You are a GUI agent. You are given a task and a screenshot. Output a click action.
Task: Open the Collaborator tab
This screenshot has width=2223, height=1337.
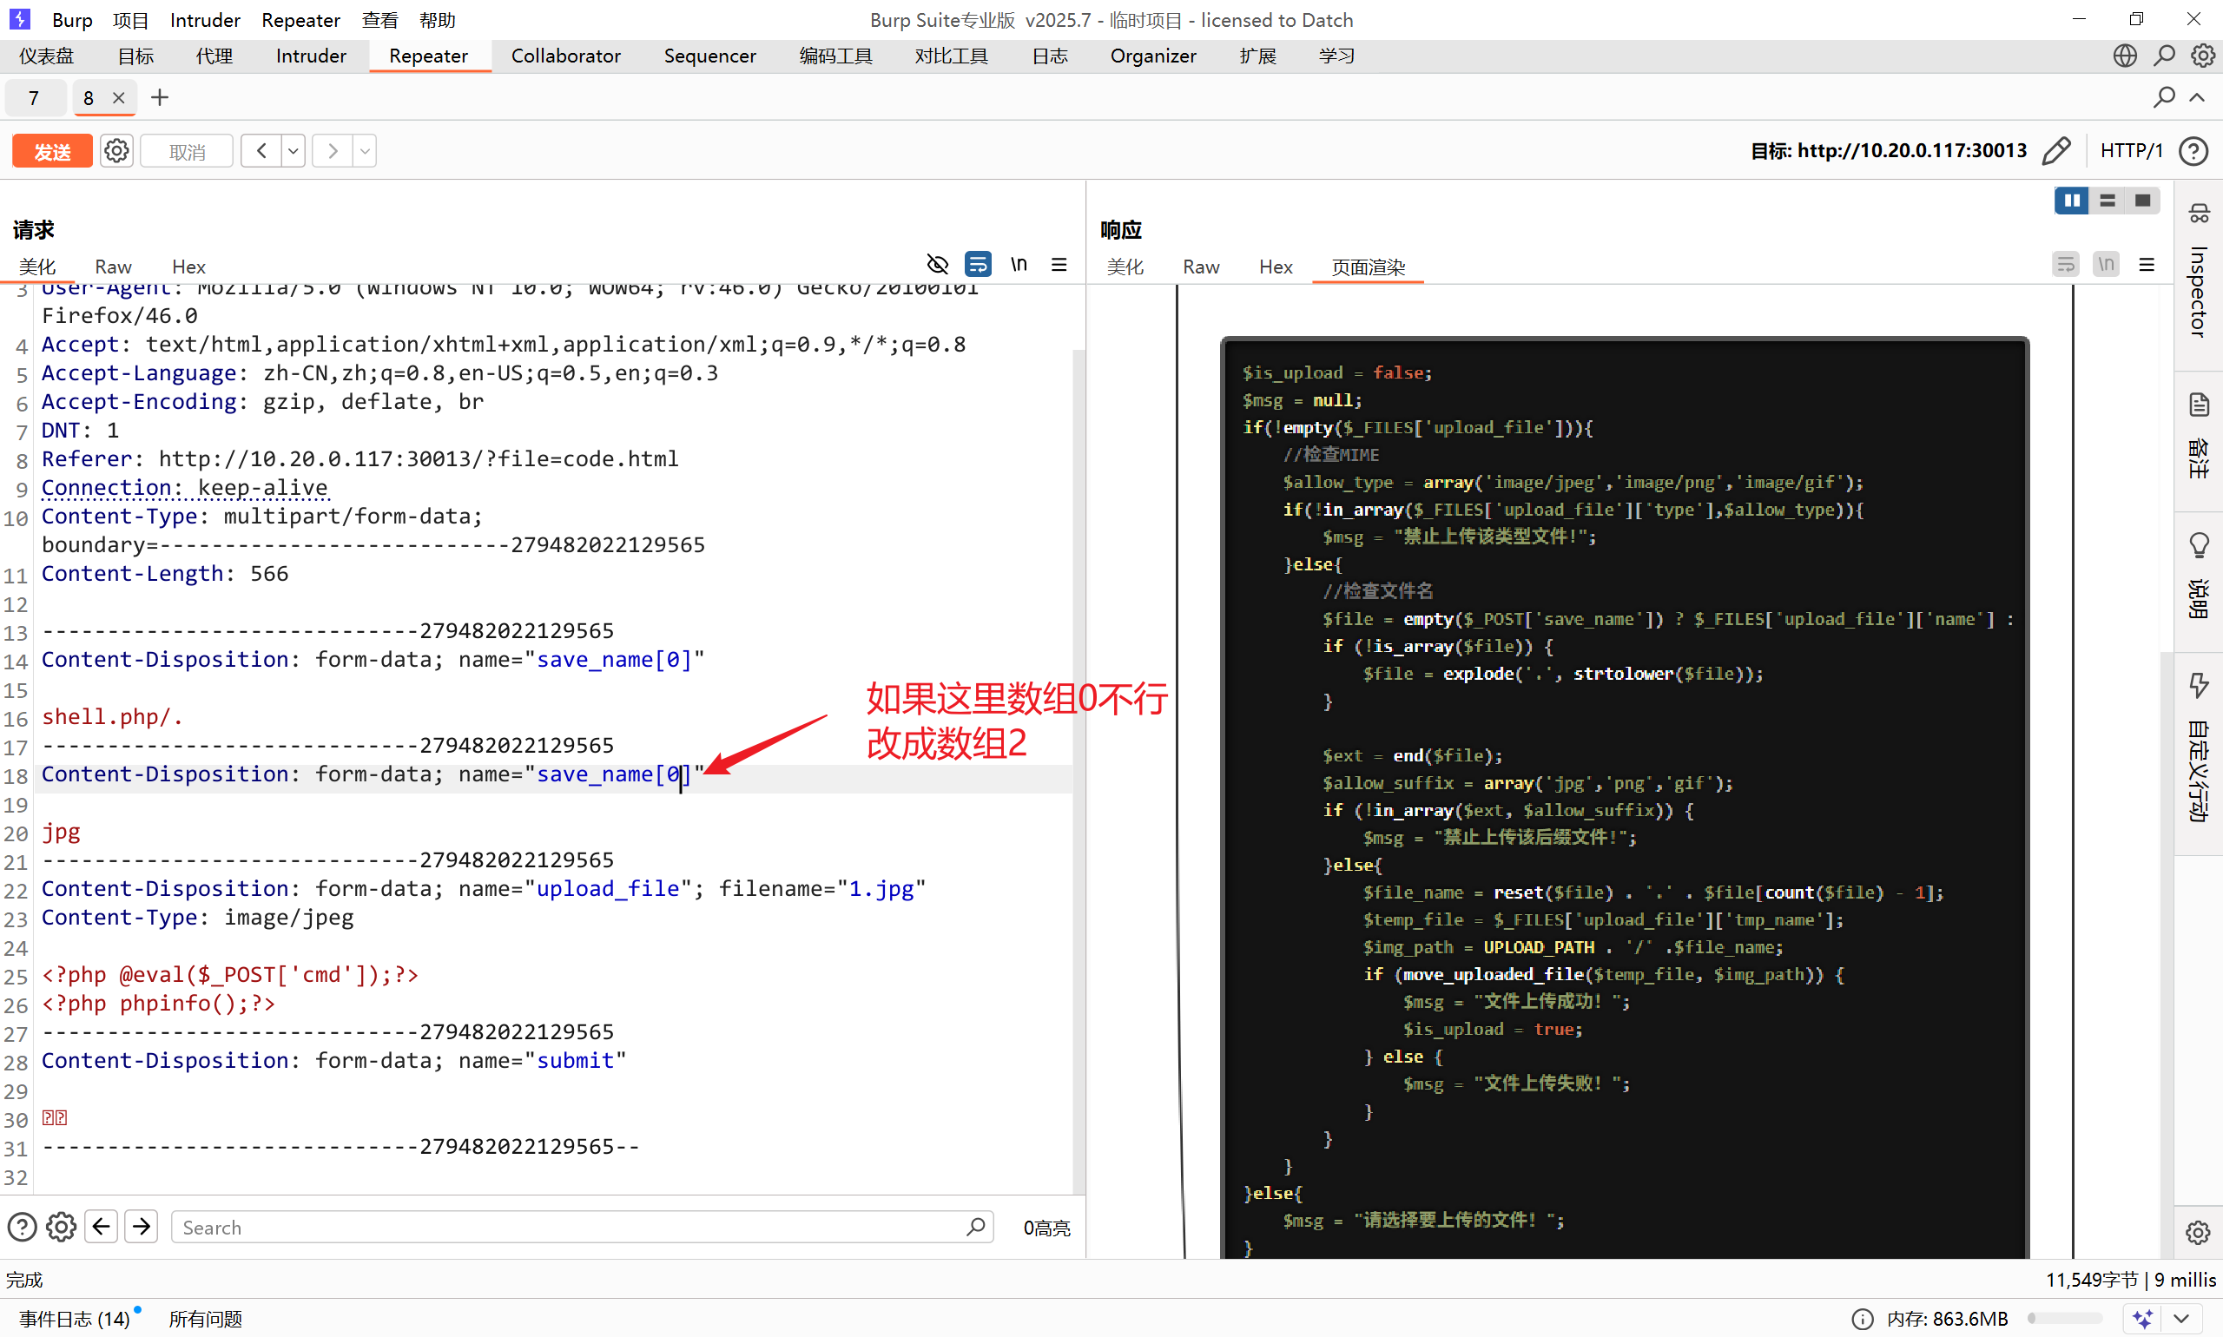(565, 56)
